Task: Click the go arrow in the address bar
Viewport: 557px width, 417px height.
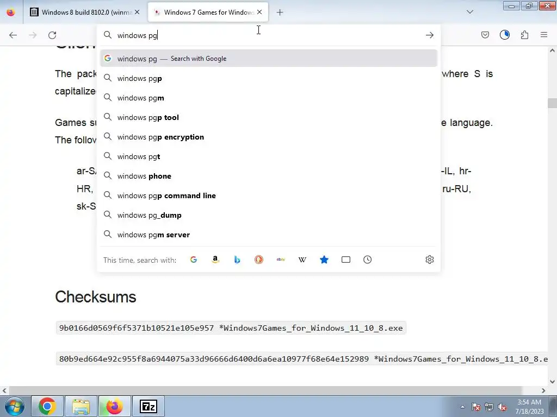Action: tap(430, 35)
